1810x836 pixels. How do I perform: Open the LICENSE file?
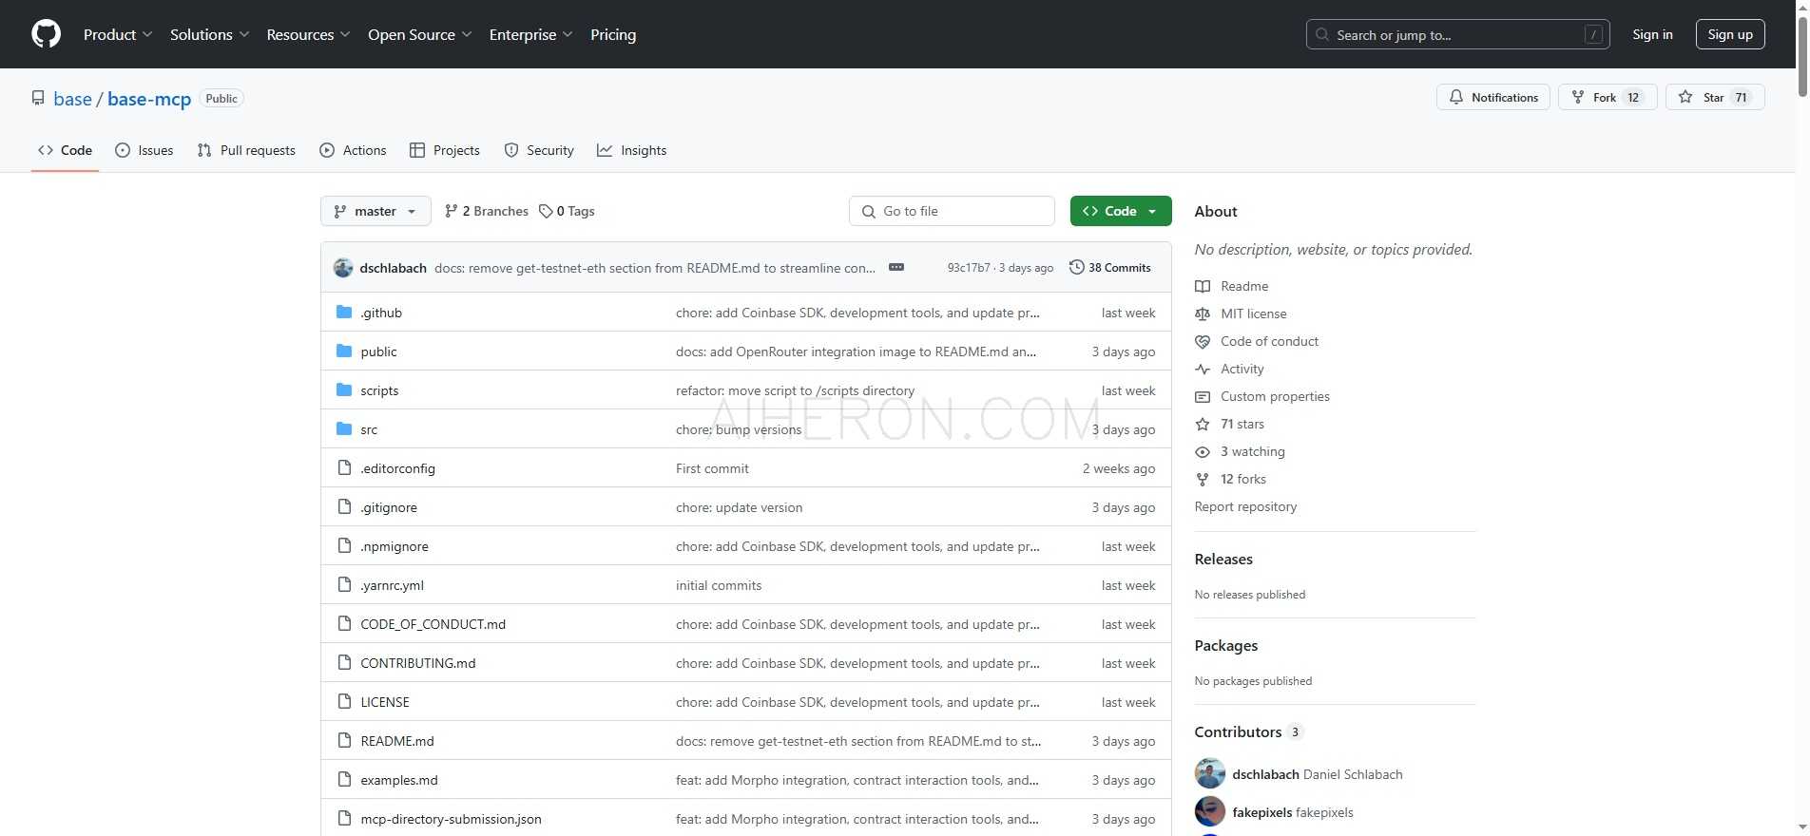click(385, 702)
